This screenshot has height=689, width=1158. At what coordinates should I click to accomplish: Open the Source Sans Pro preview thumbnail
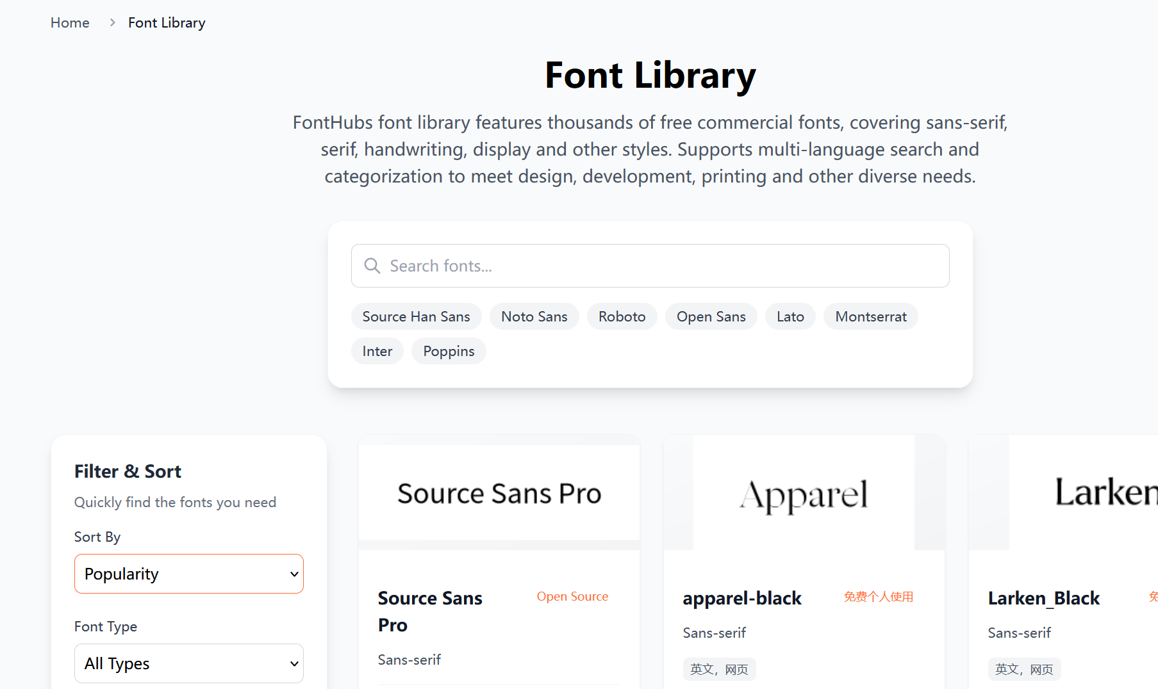[499, 492]
